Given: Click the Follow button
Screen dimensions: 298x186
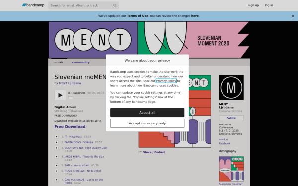Looking at the screenshot, I should (x=231, y=118).
